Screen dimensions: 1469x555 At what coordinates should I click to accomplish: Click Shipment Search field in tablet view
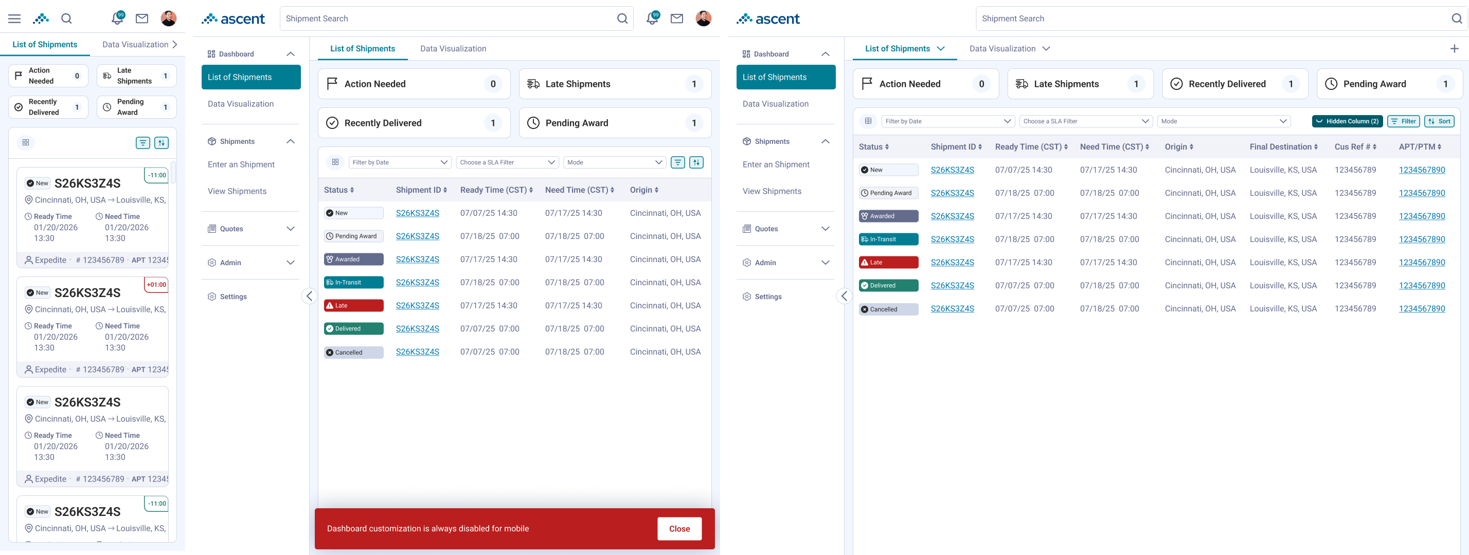pos(456,19)
